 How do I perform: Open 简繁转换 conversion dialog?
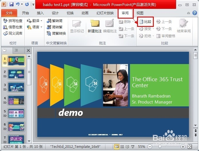pos(56,33)
